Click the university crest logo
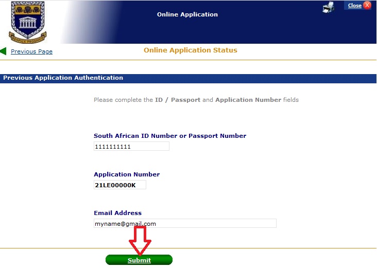This screenshot has width=377, height=268. (x=28, y=21)
